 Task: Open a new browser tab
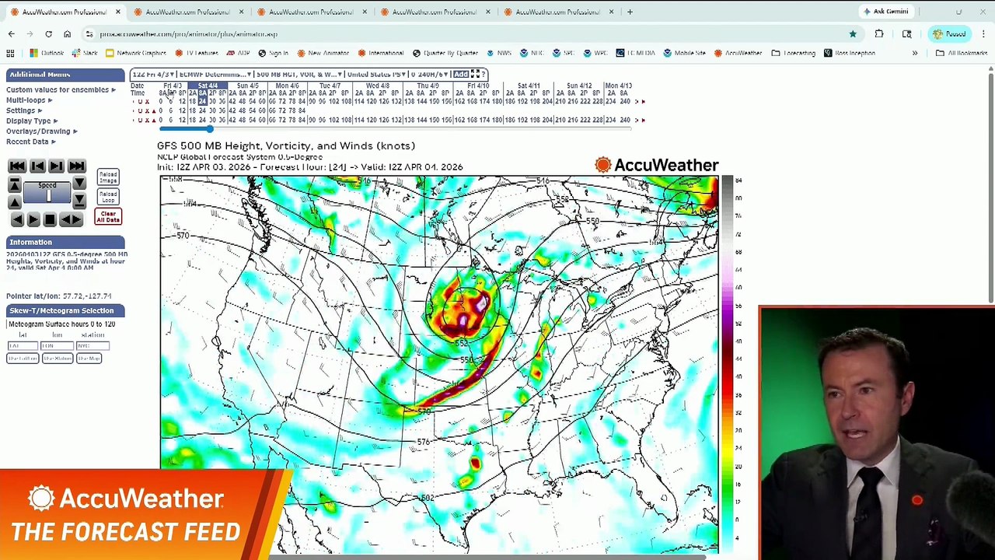pos(630,12)
